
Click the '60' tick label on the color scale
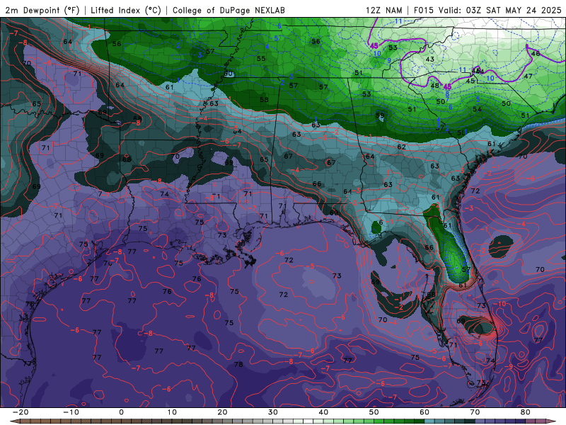tap(424, 412)
